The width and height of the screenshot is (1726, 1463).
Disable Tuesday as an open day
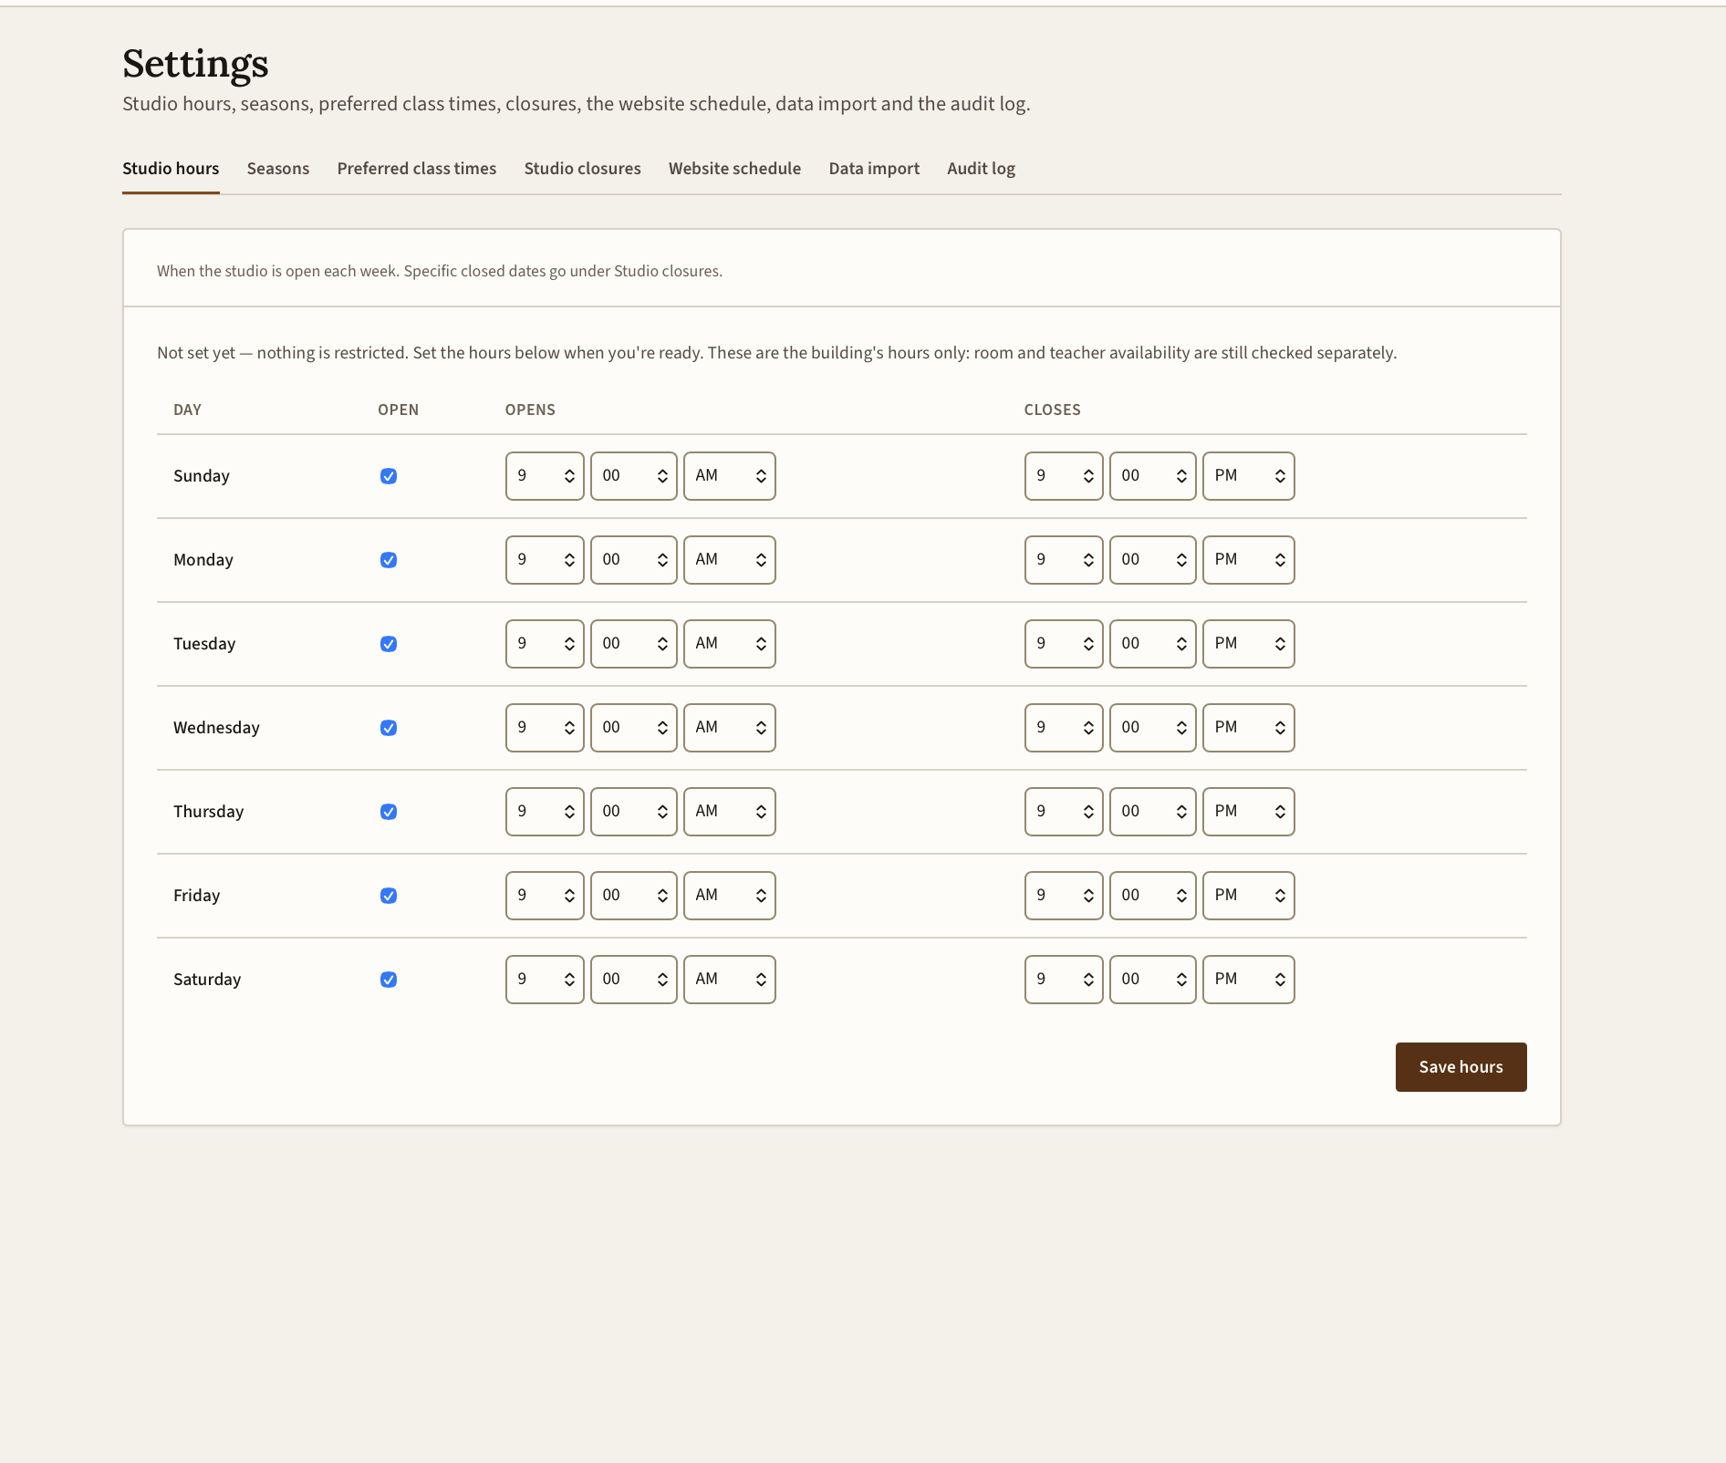point(389,644)
